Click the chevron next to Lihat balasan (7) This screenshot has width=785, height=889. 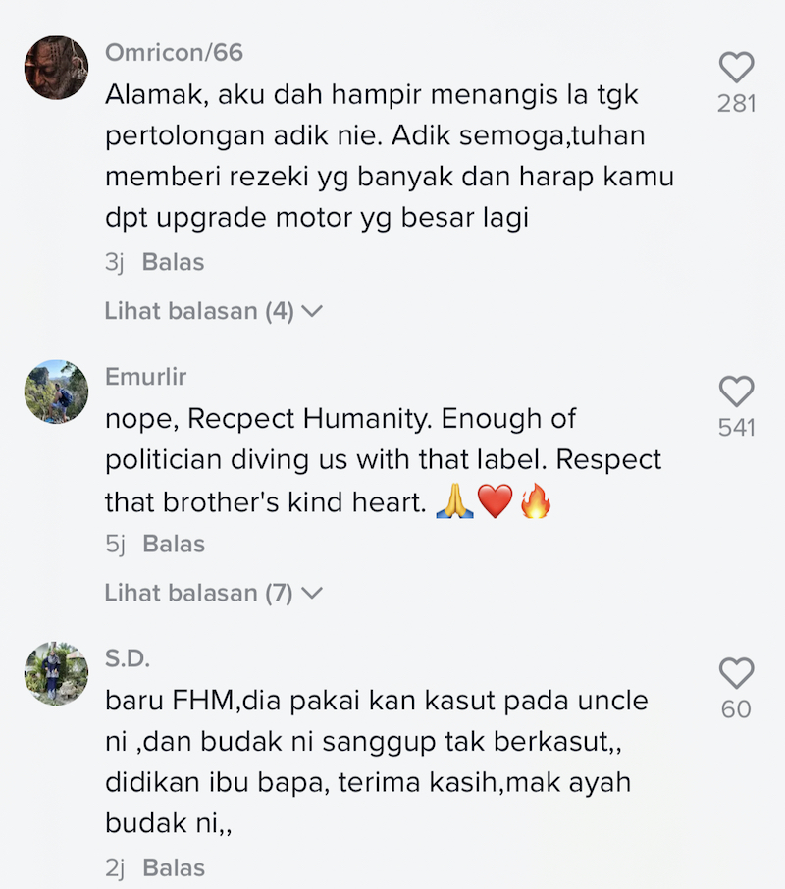[312, 593]
